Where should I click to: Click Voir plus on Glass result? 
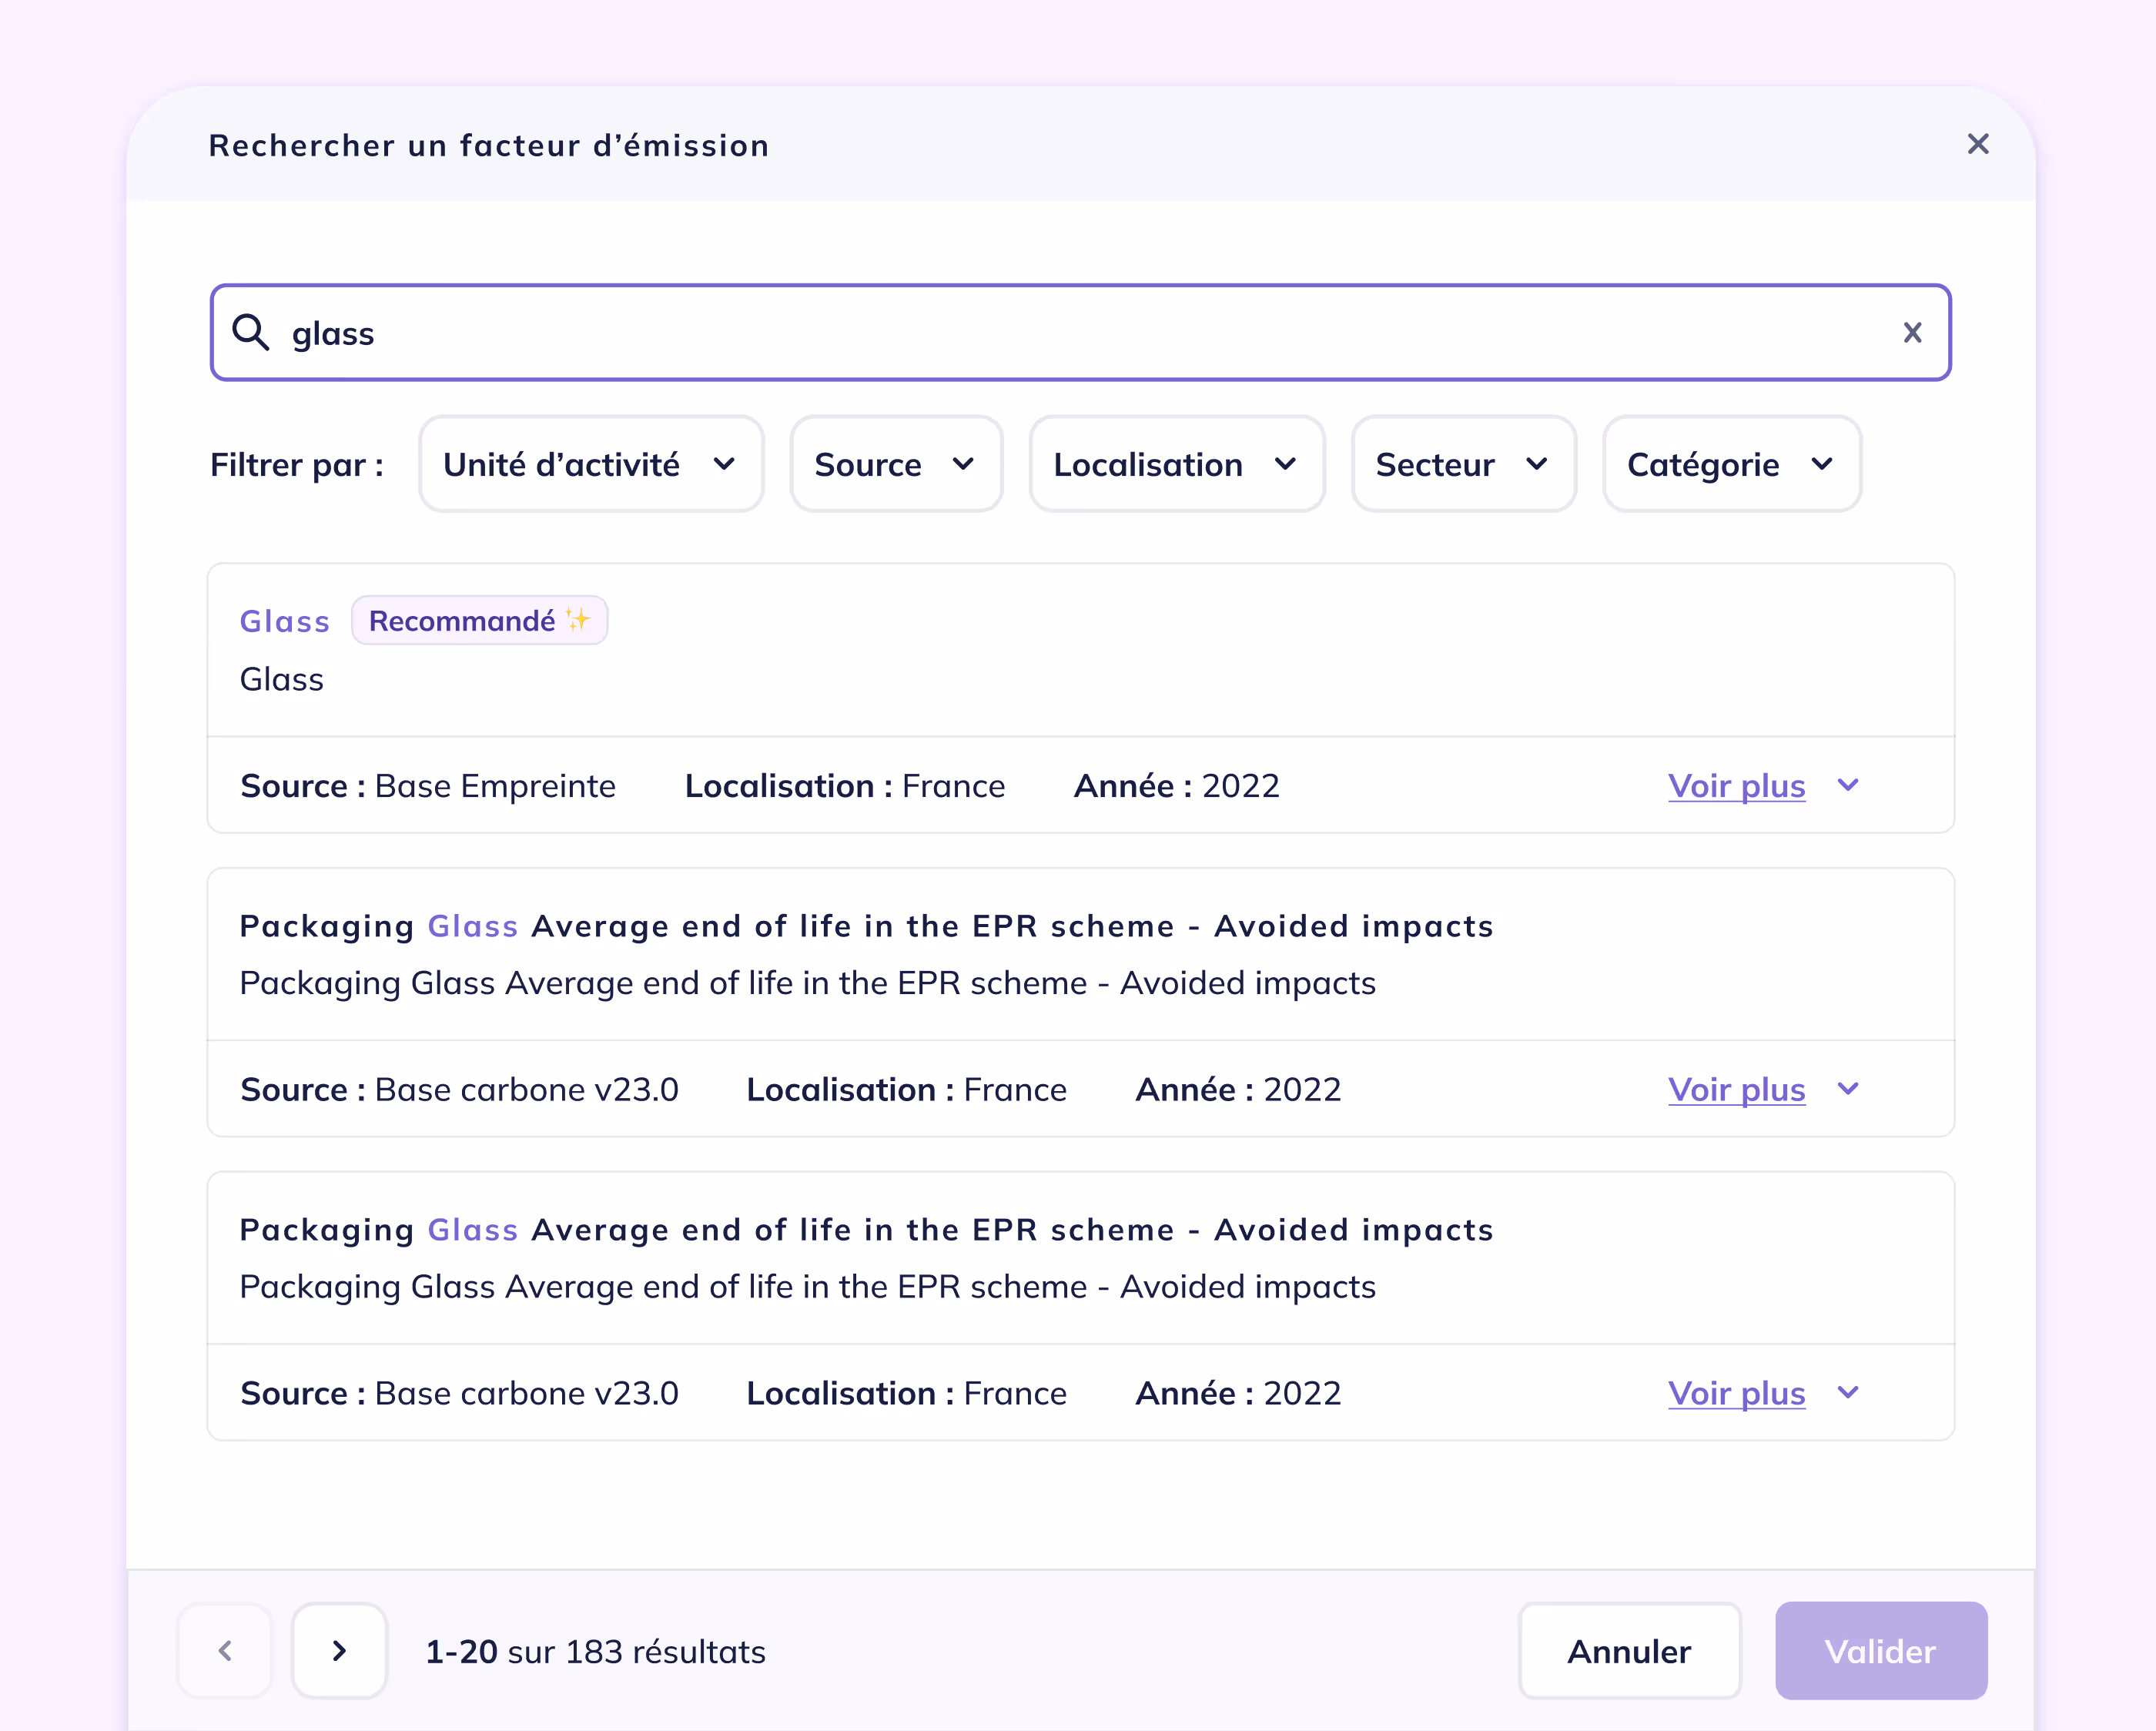pyautogui.click(x=1736, y=786)
